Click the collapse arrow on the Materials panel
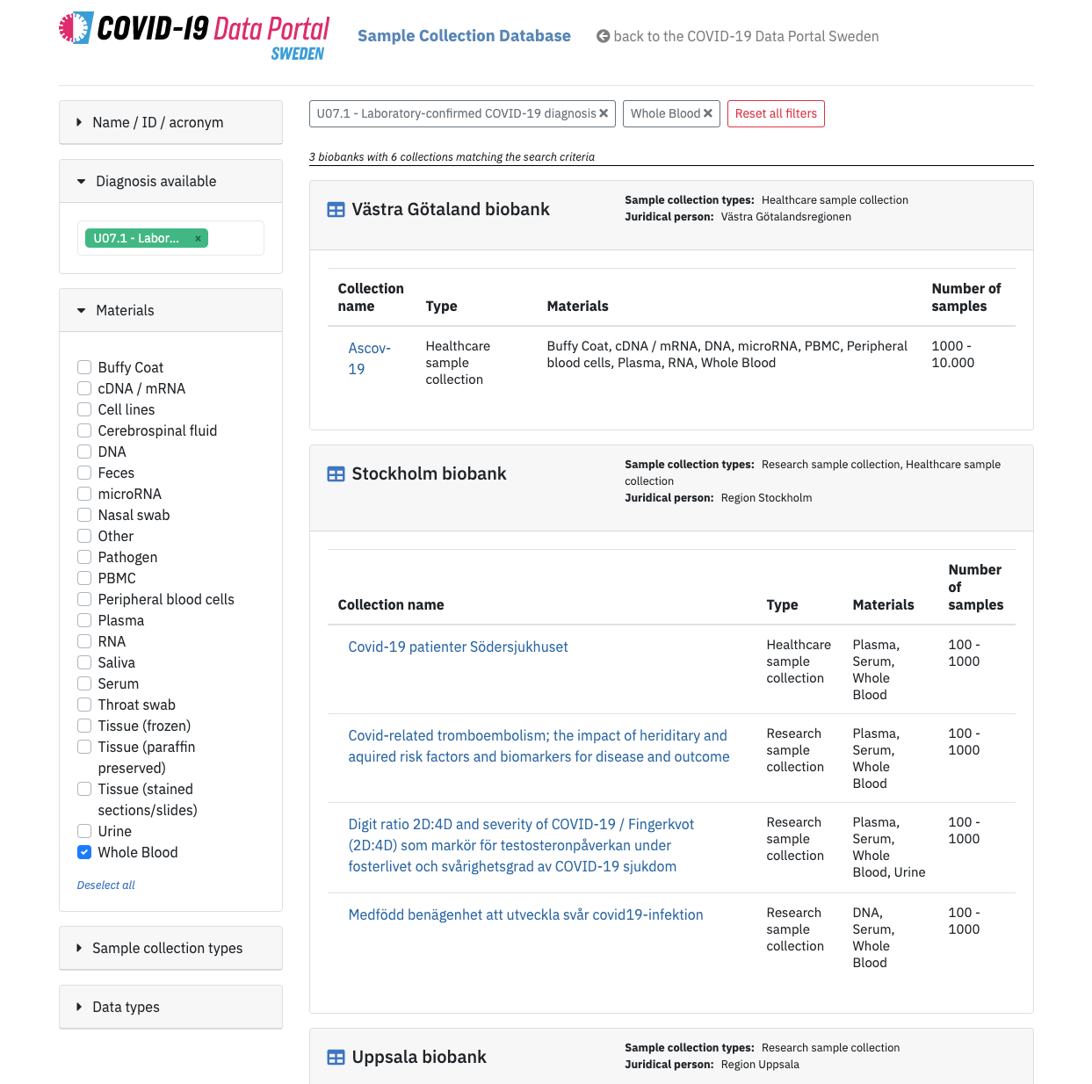 pos(79,309)
